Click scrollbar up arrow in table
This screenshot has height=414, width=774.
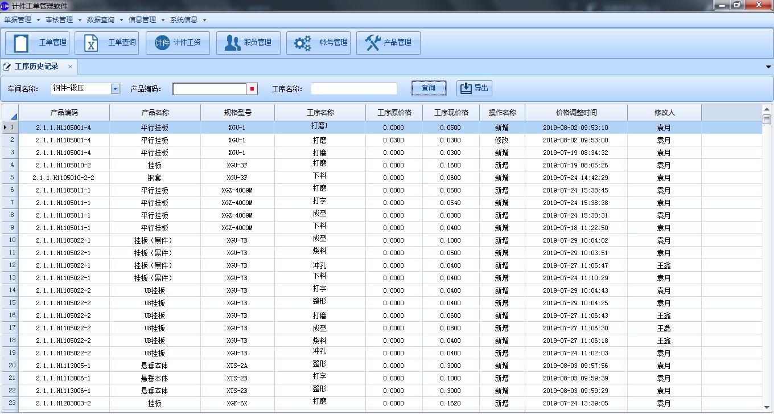click(767, 109)
